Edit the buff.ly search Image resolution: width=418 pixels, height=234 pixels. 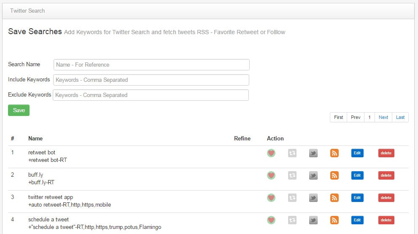(x=357, y=175)
